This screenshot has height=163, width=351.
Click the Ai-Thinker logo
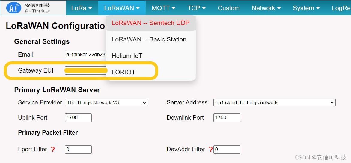[33, 7]
